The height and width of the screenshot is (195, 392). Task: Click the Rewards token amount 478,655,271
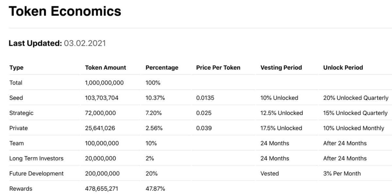(102, 188)
